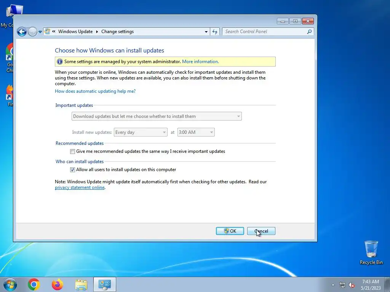Open the Every day schedule dropdown
The width and height of the screenshot is (390, 292).
pyautogui.click(x=141, y=132)
